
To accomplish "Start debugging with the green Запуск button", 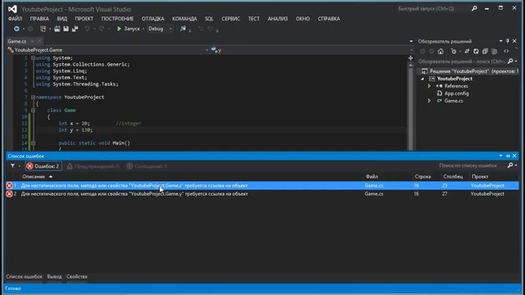I will pos(129,29).
